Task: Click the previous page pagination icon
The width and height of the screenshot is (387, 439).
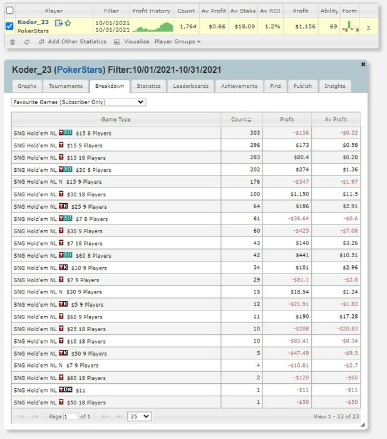Action: click(35, 416)
